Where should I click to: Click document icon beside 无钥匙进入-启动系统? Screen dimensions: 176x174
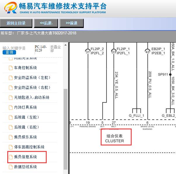[11, 98]
